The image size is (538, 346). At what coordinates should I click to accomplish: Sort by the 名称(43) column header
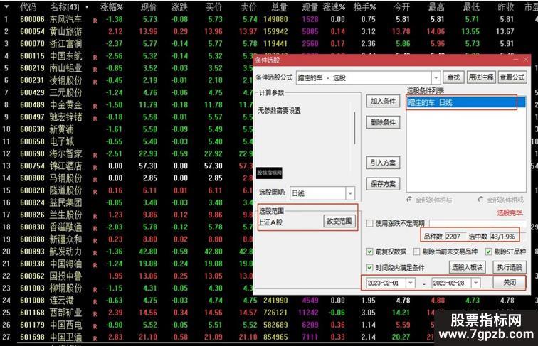point(65,6)
